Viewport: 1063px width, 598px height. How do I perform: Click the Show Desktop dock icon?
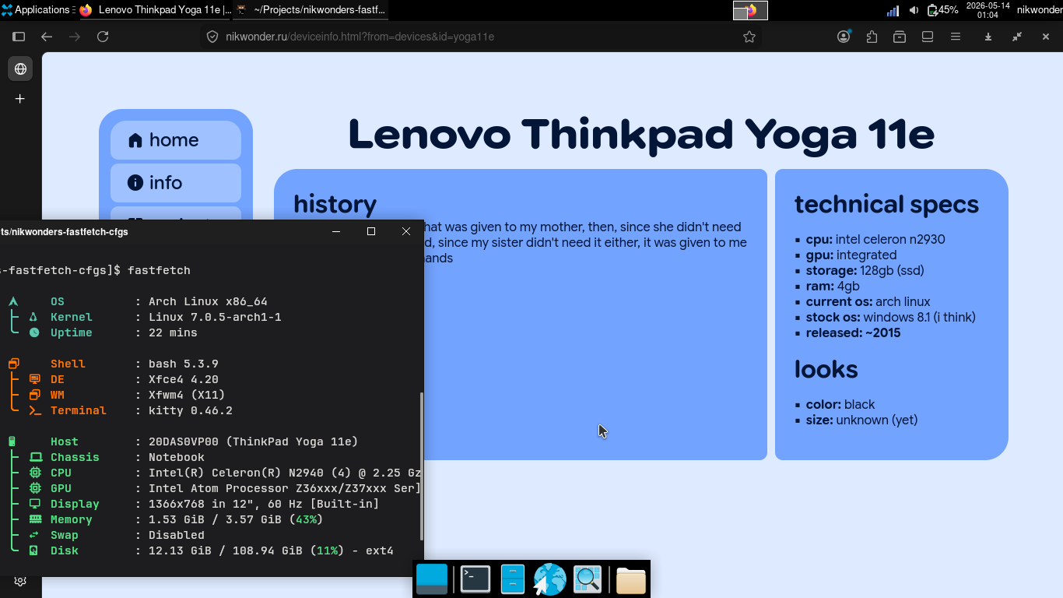pos(432,579)
